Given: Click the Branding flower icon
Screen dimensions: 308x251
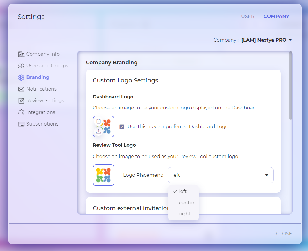Looking at the screenshot, I should tap(21, 77).
